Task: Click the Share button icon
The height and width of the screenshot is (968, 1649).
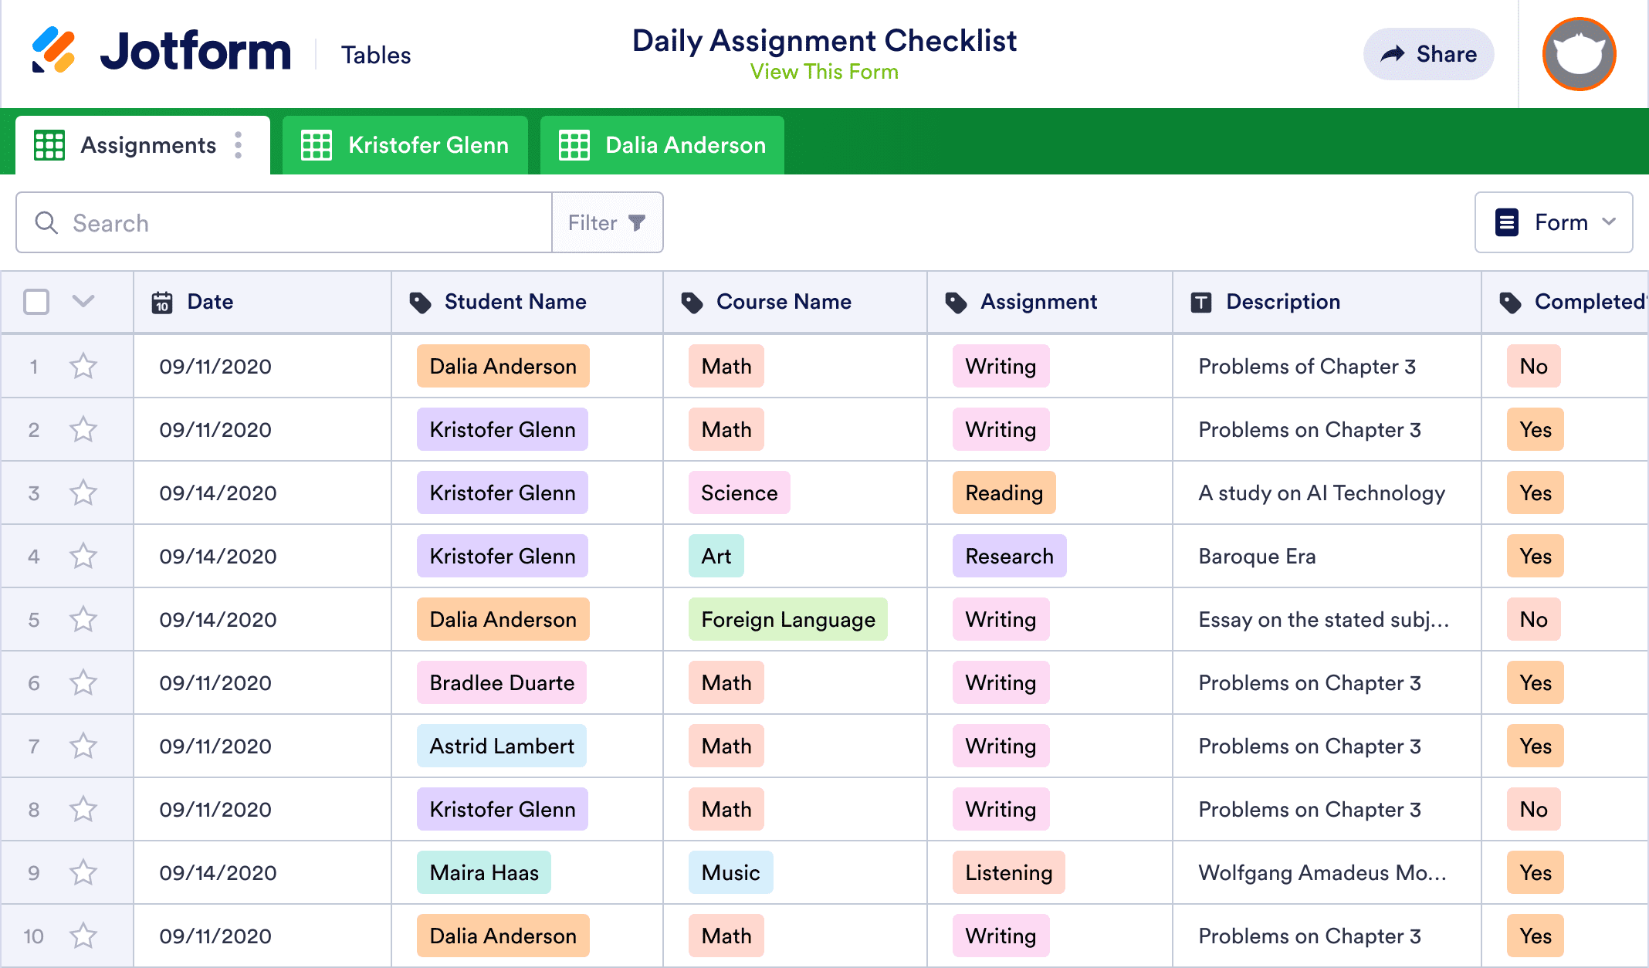Action: coord(1393,53)
